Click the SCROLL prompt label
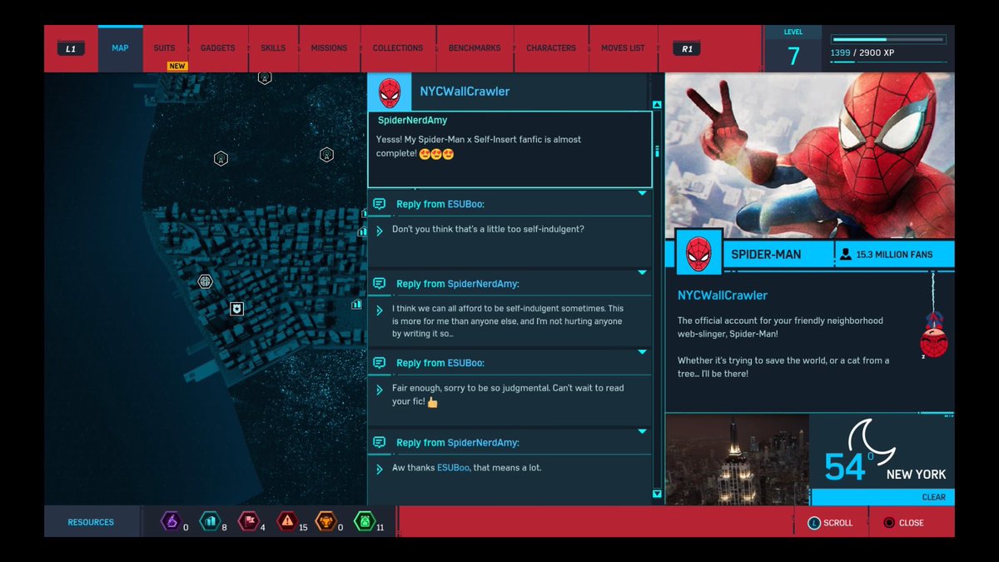This screenshot has width=999, height=562. coord(838,523)
